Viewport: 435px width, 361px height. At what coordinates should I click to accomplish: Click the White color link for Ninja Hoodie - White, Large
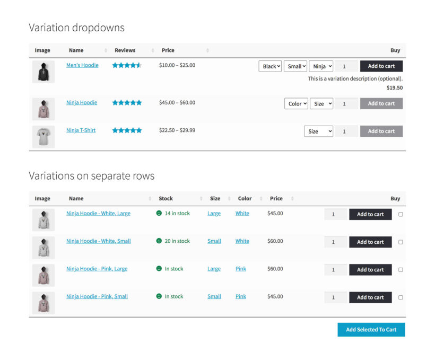[x=242, y=213]
